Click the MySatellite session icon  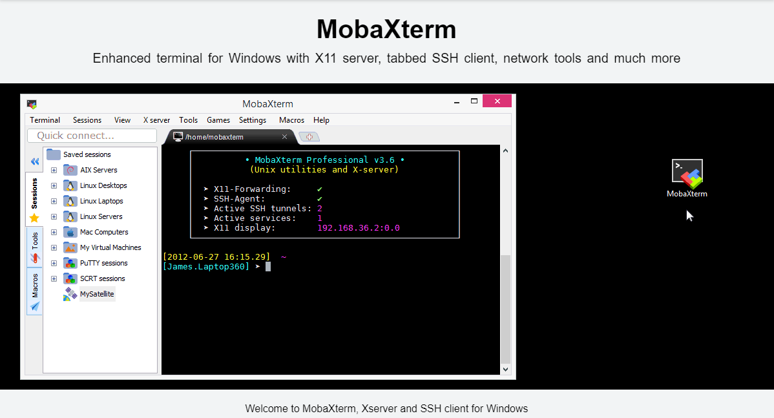(70, 294)
